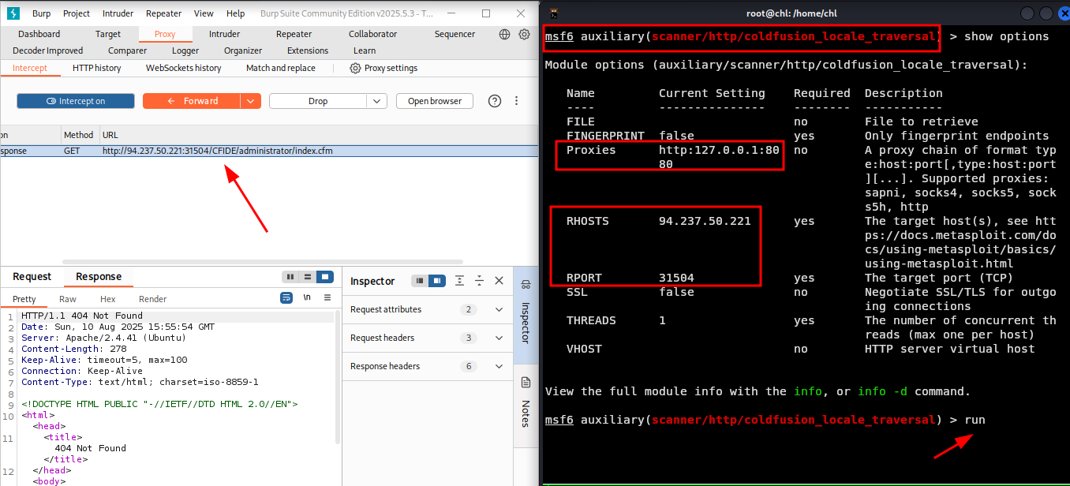Close the Inspector panel with X
Screen dimensions: 1070x486
[x=499, y=281]
